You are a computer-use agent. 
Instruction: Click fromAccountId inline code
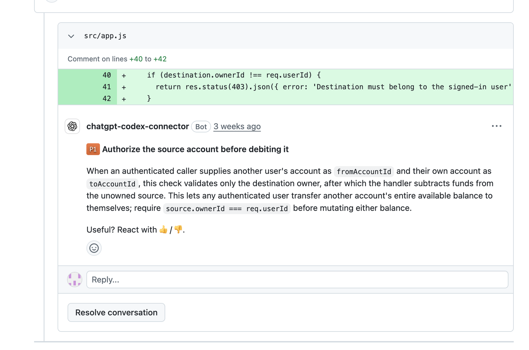(x=364, y=172)
